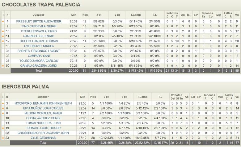Click the Chocolates Trapa Palencia team heading

[41, 5]
